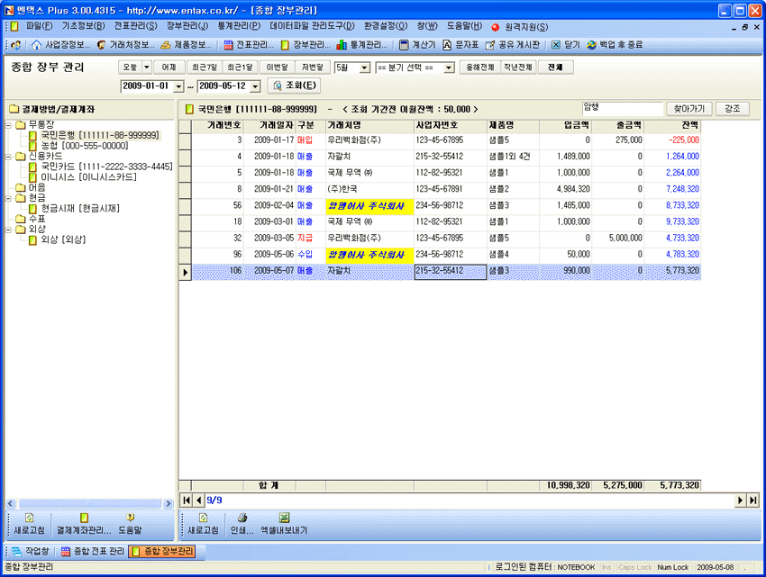The image size is (766, 577).
Task: Open start date 2009-01-01 dropdown
Action: 178,86
